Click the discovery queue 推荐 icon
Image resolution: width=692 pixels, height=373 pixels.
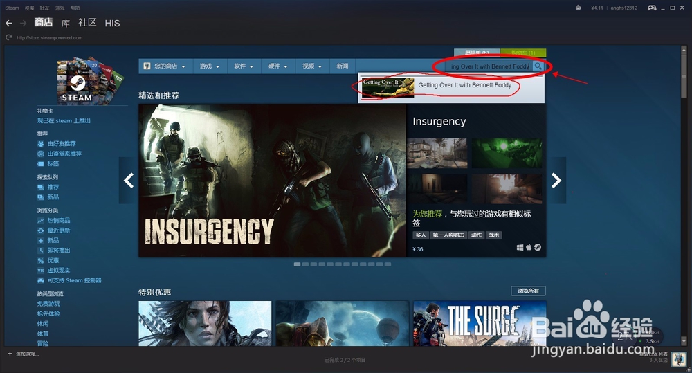[x=41, y=187]
